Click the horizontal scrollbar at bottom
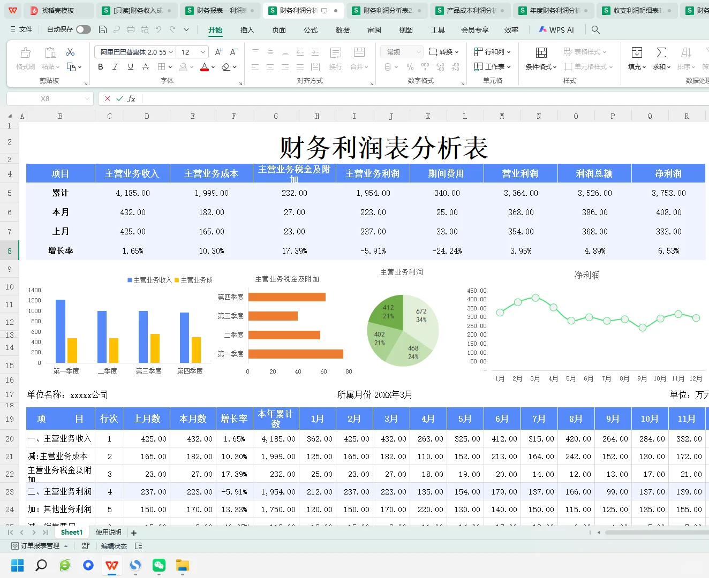The width and height of the screenshot is (709, 578). coord(657,533)
